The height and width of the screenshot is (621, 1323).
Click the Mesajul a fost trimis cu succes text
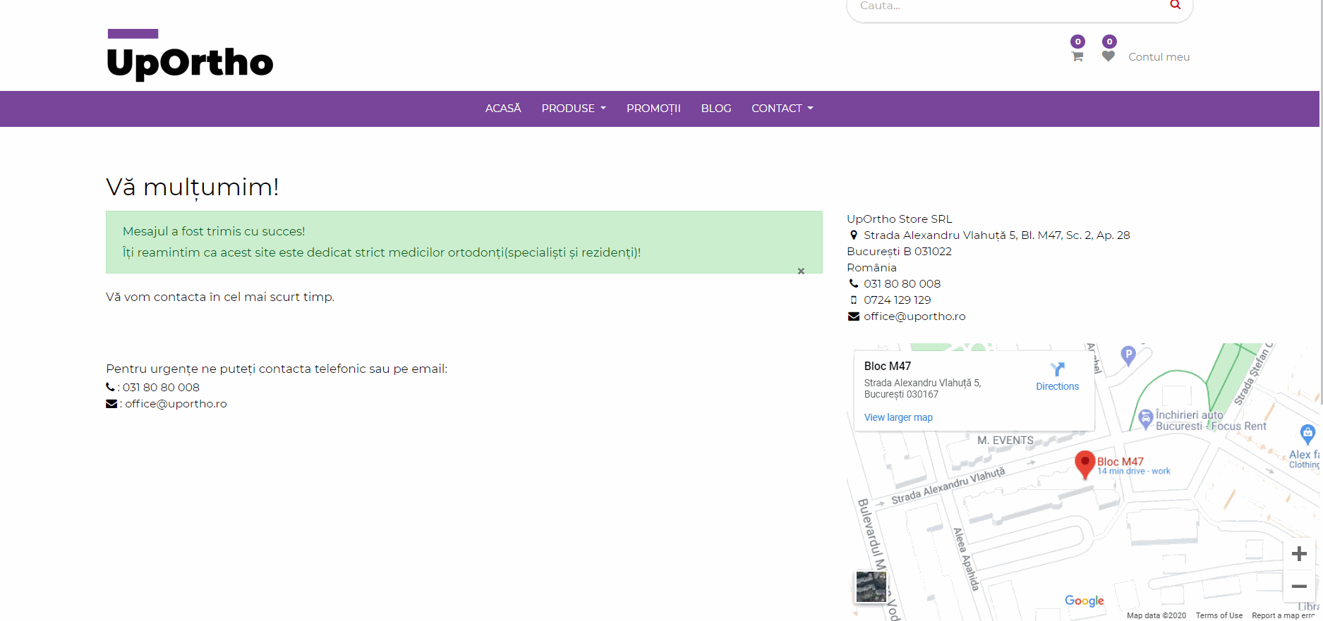(x=214, y=231)
